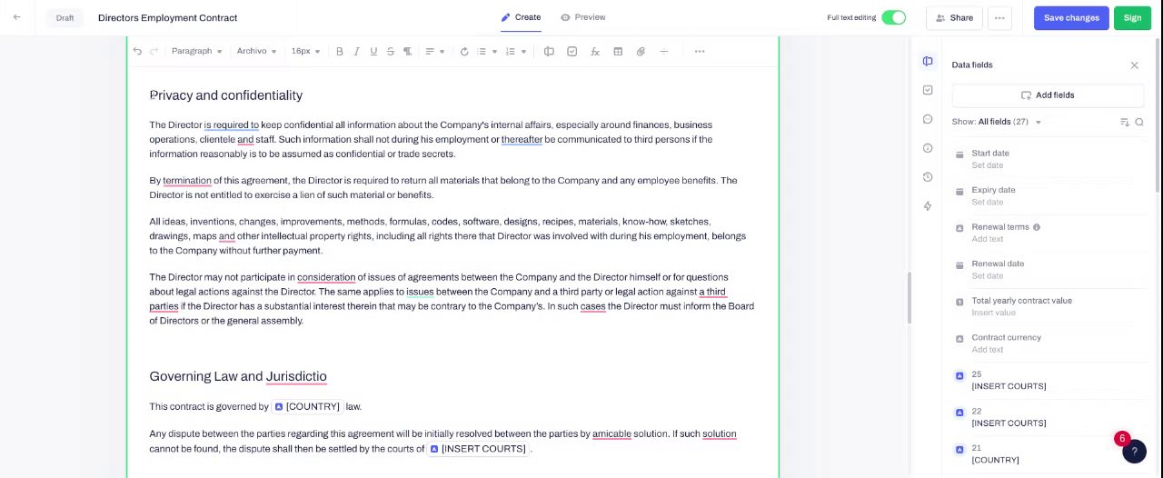Image resolution: width=1163 pixels, height=478 pixels.
Task: Select field 25 [INSERT COURTS] in sidebar
Action: coord(1048,381)
